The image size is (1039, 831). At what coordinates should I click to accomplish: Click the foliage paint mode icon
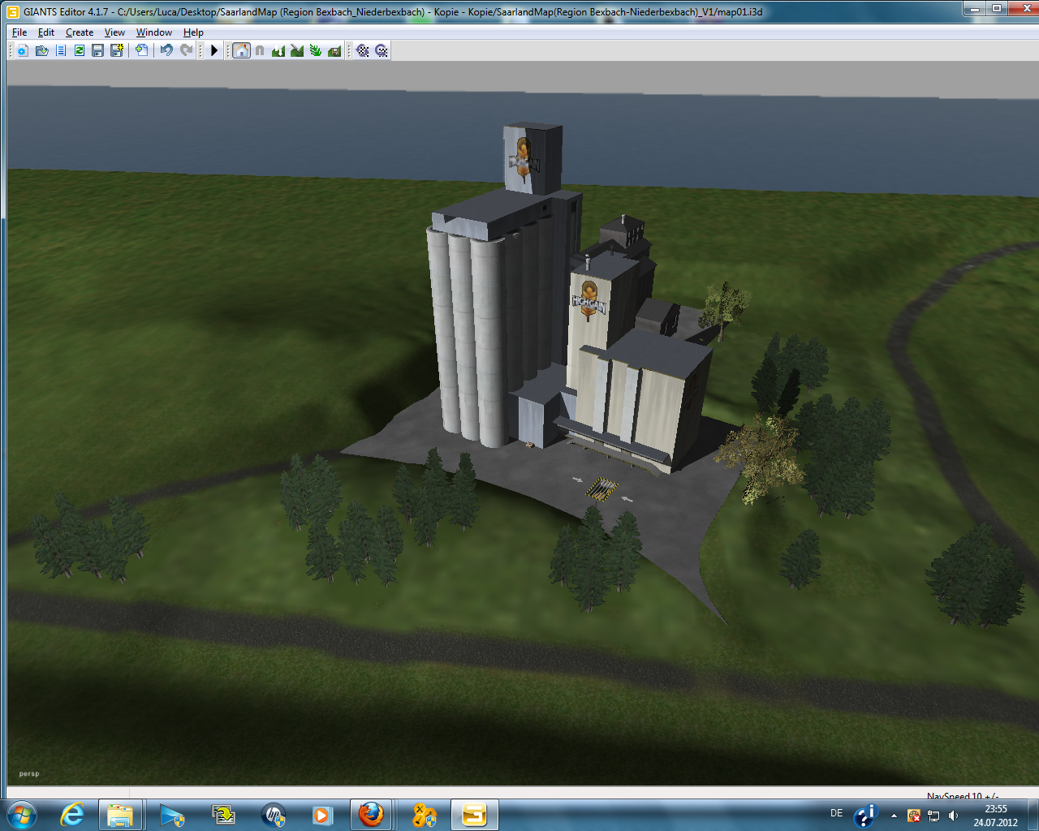316,50
